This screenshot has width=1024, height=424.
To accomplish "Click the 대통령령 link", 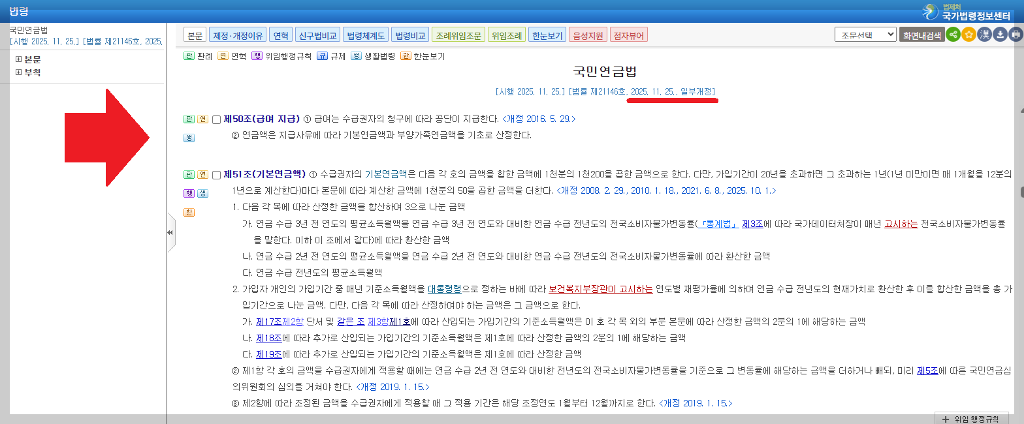I will [445, 288].
